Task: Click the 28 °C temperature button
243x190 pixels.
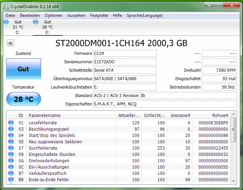Action: pos(24,99)
